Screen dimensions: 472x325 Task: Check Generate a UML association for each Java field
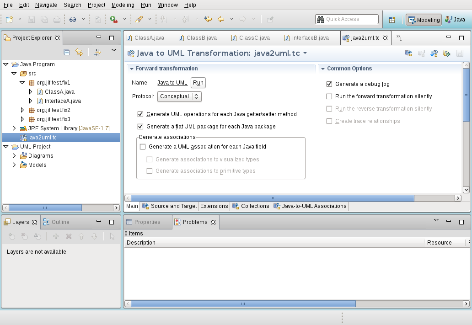coord(142,147)
